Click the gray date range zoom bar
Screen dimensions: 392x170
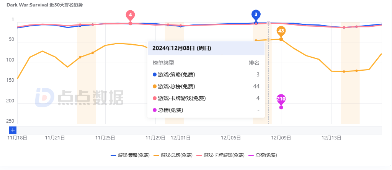[199, 130]
